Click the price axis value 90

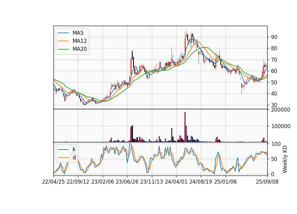point(274,37)
